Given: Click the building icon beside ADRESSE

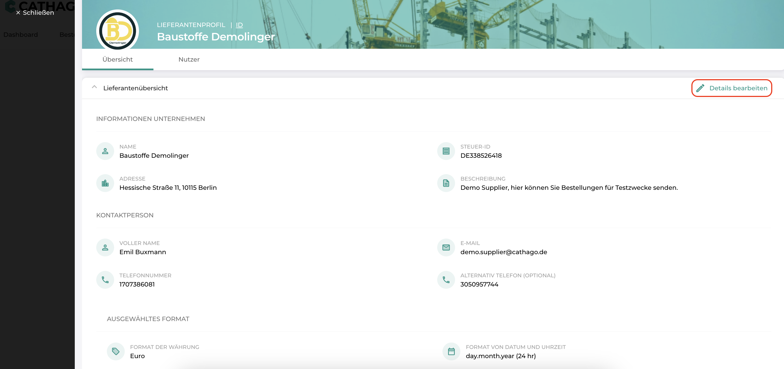Looking at the screenshot, I should point(105,183).
